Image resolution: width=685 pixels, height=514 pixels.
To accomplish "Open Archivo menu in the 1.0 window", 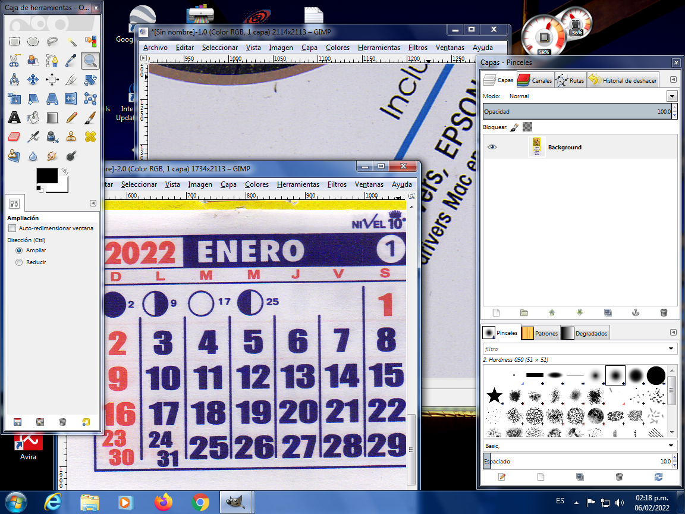I will pos(155,48).
